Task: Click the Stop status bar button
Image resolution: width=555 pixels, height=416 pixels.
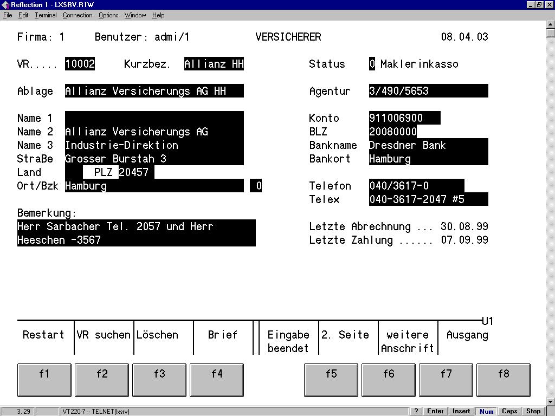Action: tap(533, 411)
